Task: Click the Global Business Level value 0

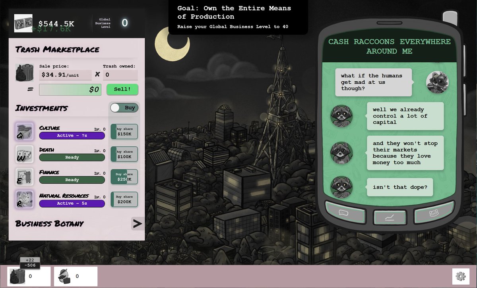Action: point(124,23)
